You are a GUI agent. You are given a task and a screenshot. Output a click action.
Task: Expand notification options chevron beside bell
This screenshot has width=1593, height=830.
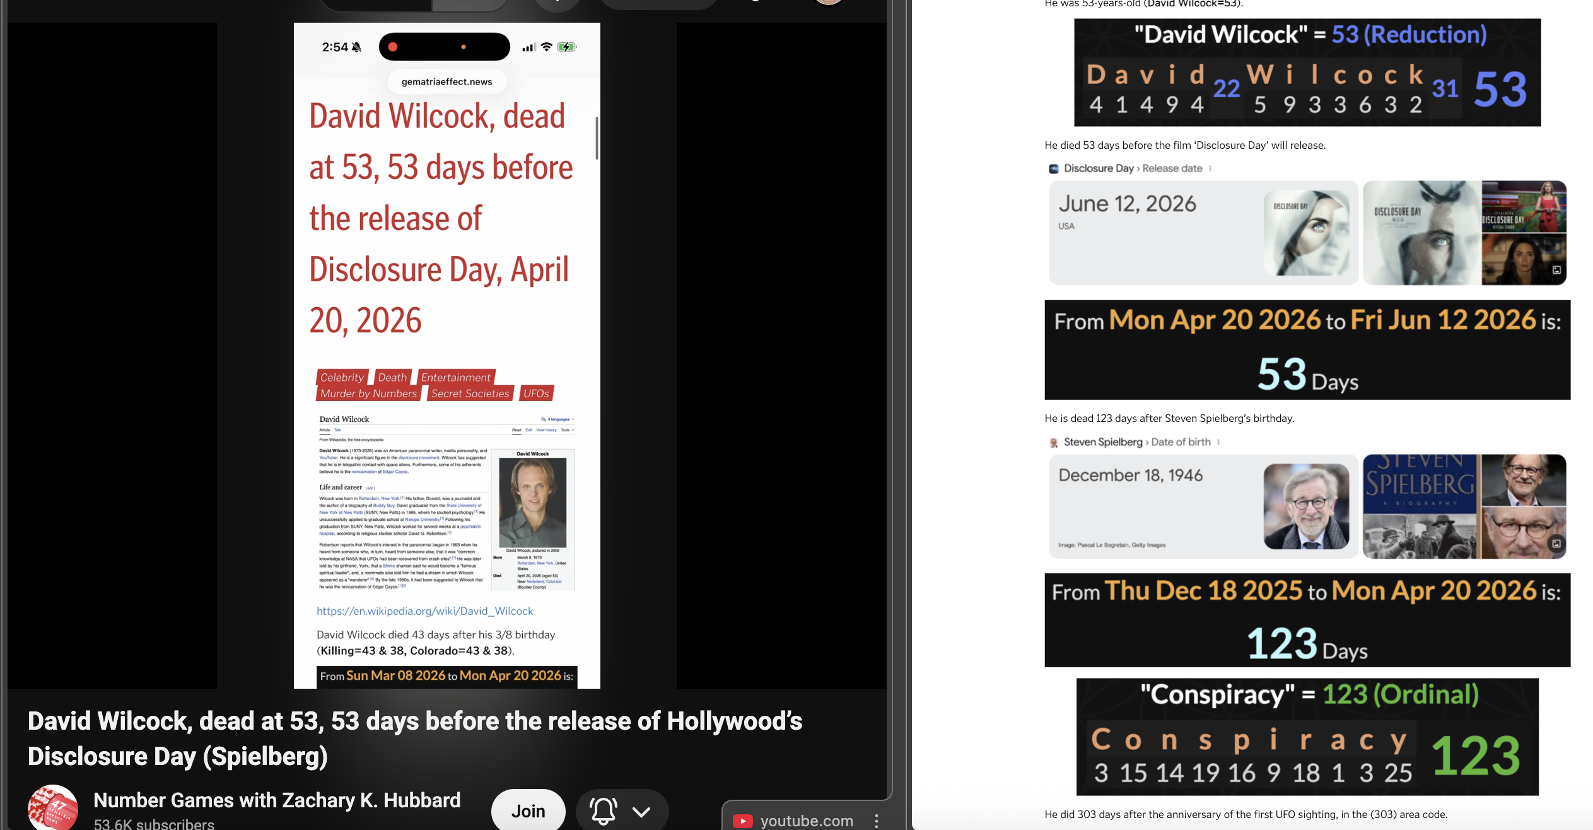(641, 811)
